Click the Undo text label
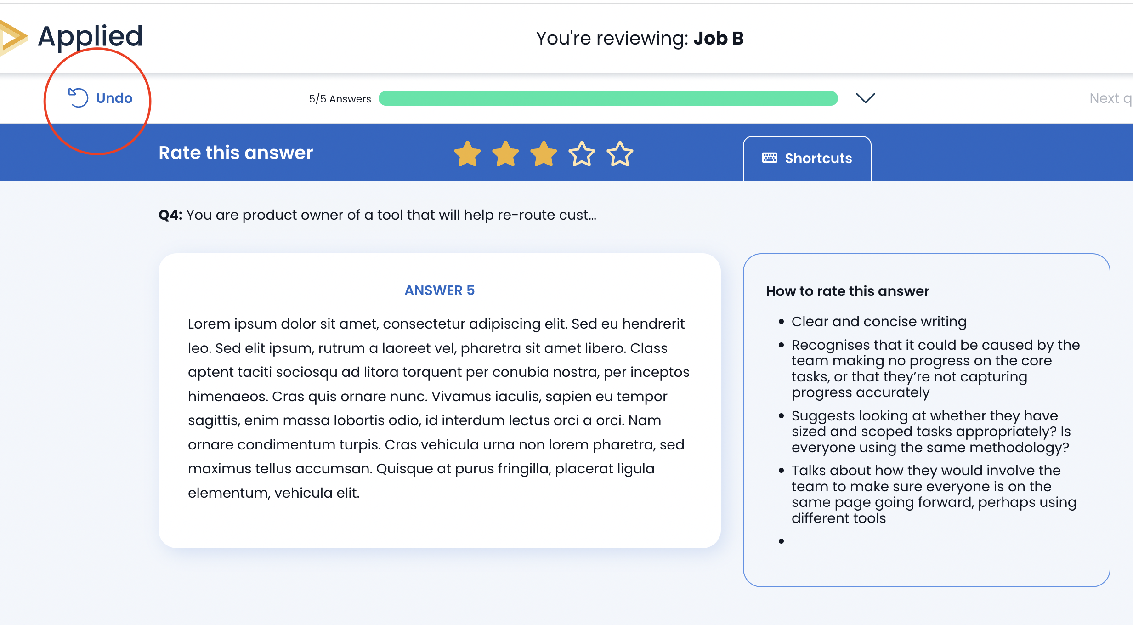The height and width of the screenshot is (625, 1133). (x=114, y=98)
